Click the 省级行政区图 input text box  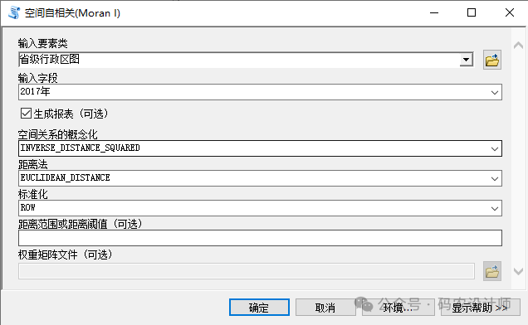[x=239, y=60]
